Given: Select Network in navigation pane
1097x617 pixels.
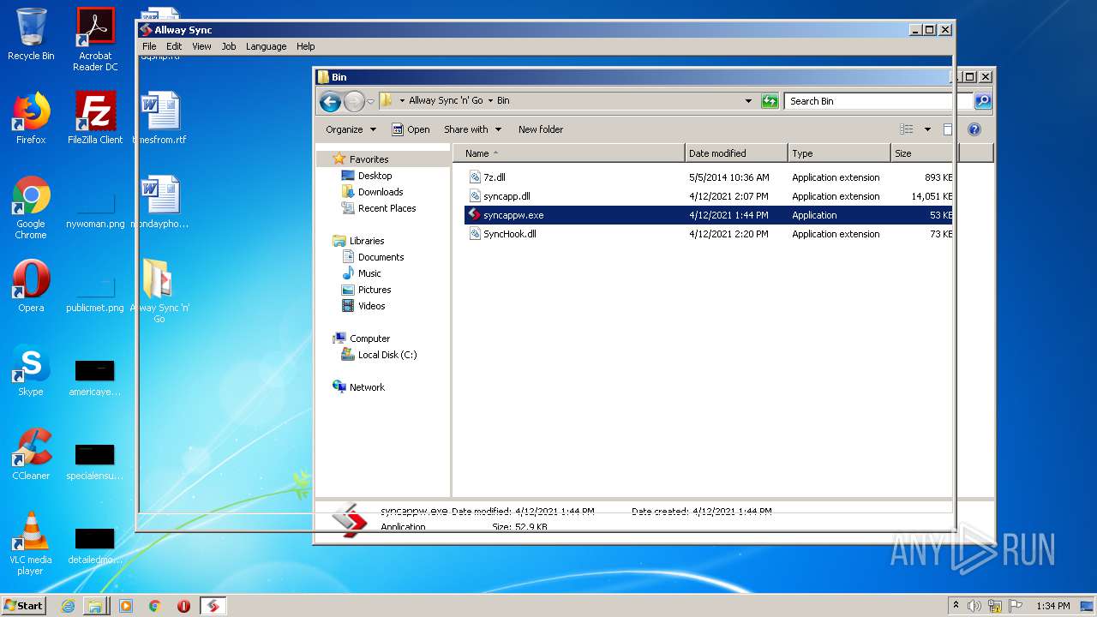Looking at the screenshot, I should point(359,387).
